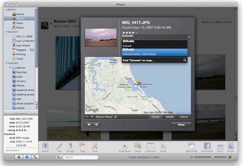Select the Feb 17, 2009 recent event
The width and height of the screenshot is (243, 166).
point(24,36)
